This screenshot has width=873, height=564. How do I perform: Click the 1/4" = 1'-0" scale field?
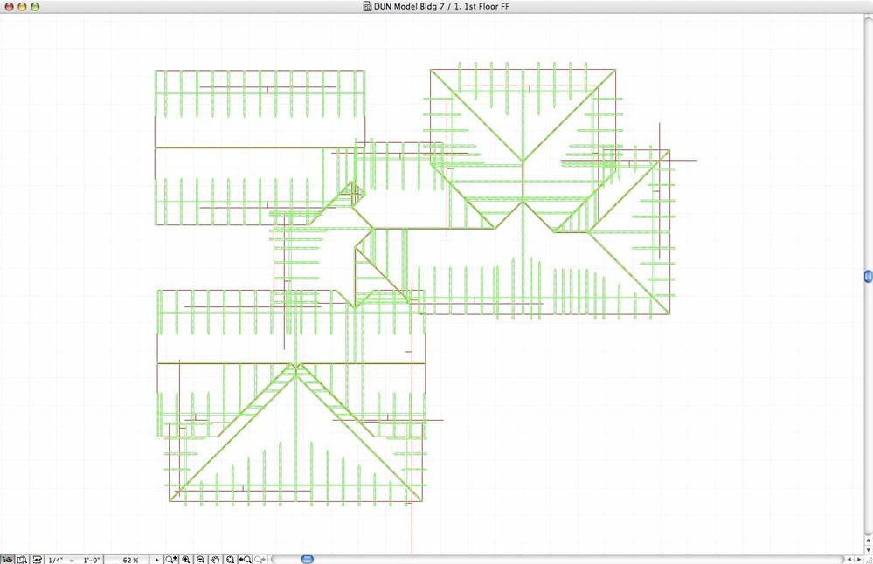click(x=74, y=560)
